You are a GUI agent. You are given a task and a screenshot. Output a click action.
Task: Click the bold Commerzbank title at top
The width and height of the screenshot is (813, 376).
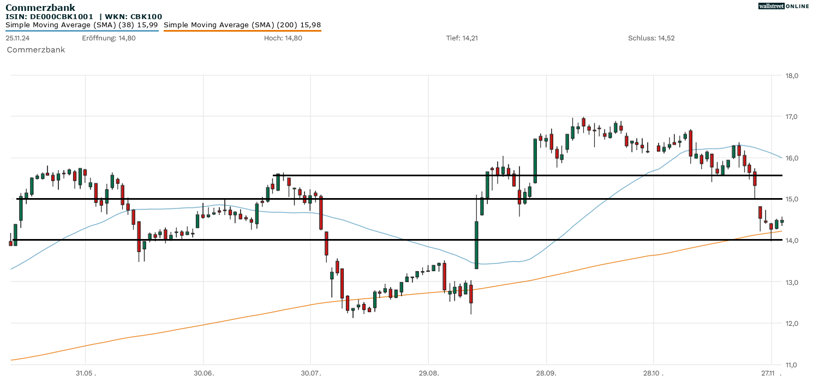40,8
